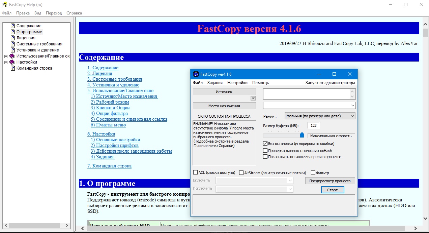Viewport: 429px width, 233px height.
Task: Open the 2) Настройки шрифтов link
Action: (x=115, y=146)
